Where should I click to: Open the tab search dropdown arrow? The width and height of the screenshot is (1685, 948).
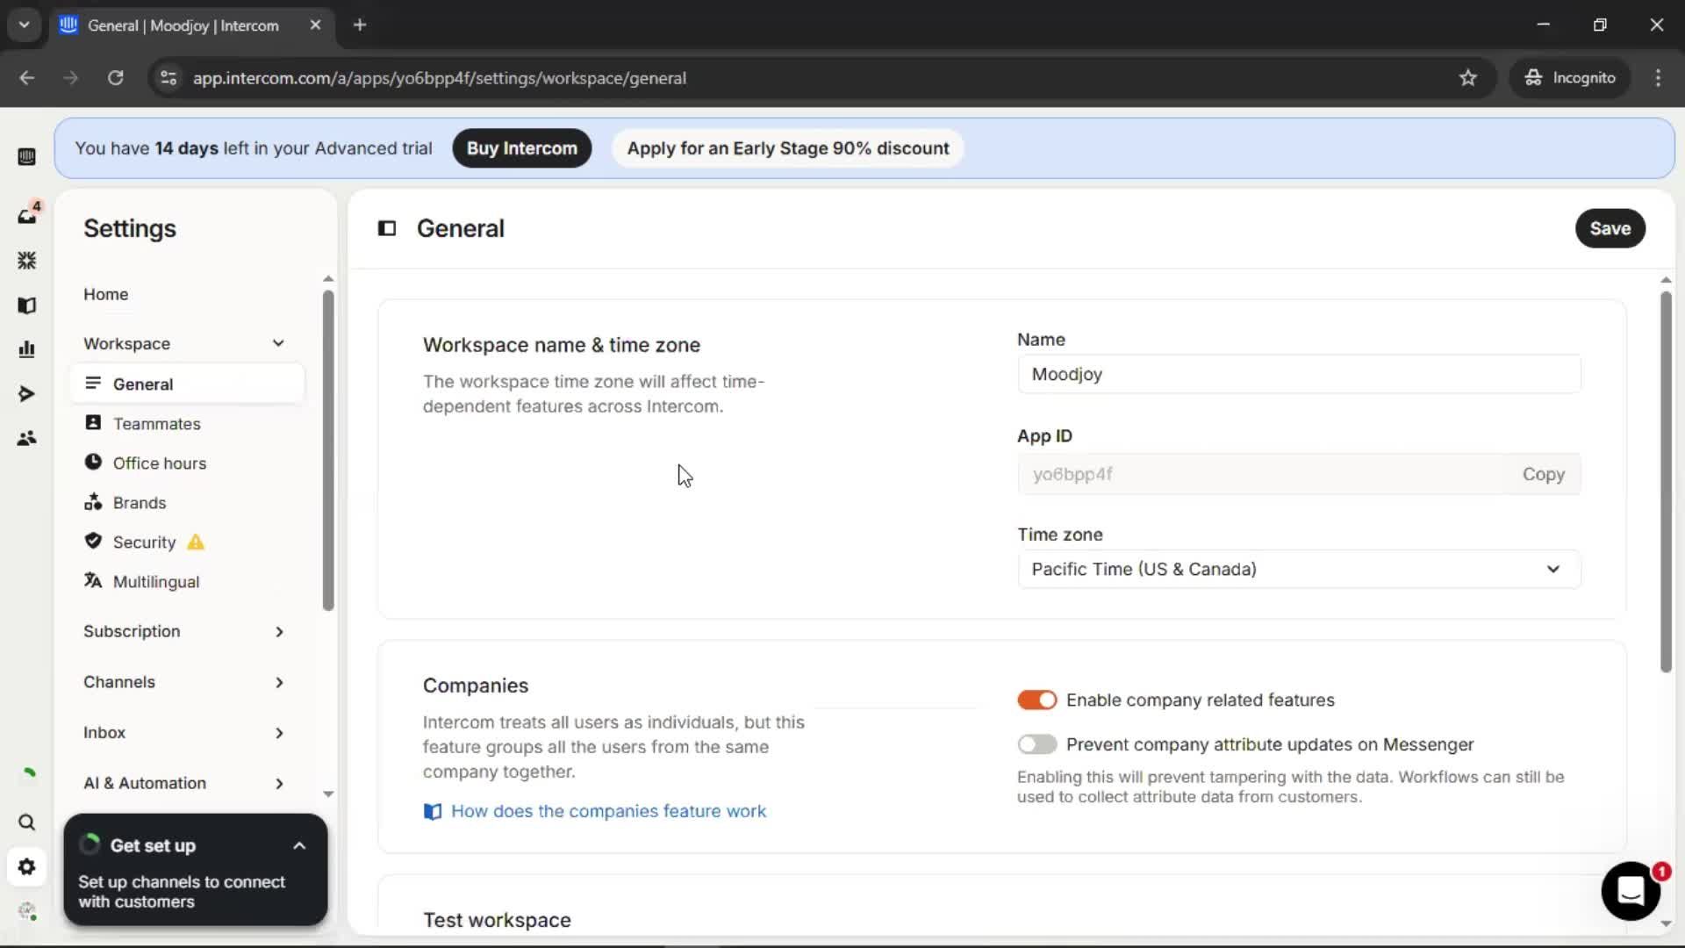coord(25,25)
